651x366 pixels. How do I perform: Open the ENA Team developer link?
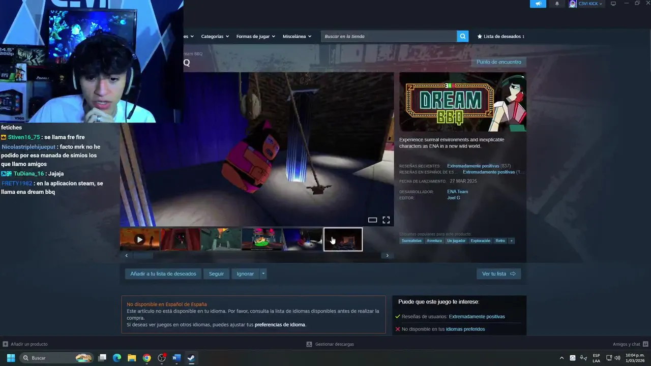tap(458, 192)
